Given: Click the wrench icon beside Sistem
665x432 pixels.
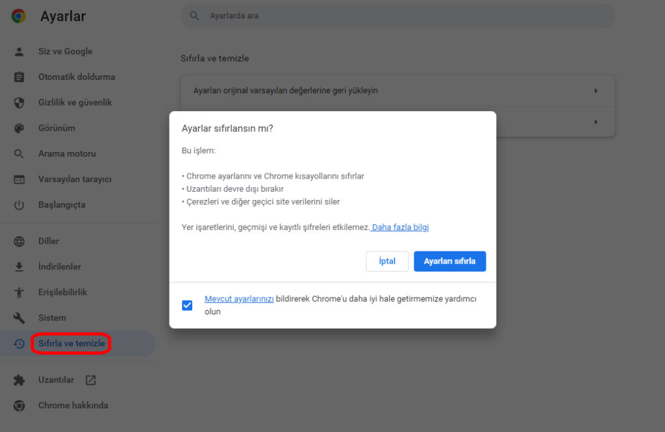Looking at the screenshot, I should coord(19,318).
